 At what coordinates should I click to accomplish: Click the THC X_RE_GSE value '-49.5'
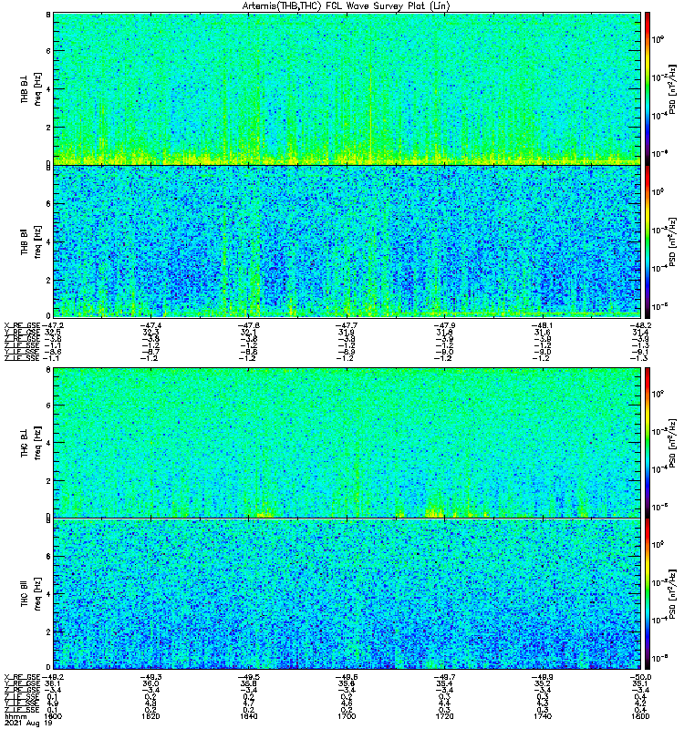248,677
